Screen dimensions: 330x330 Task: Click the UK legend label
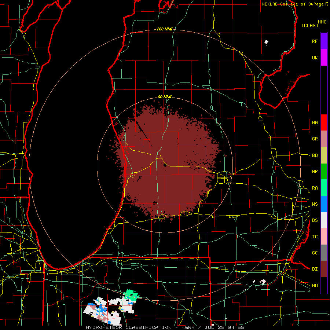coord(315,58)
